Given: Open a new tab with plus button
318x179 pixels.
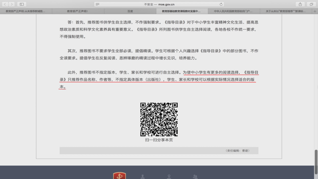Looking at the screenshot, I should 315,11.
